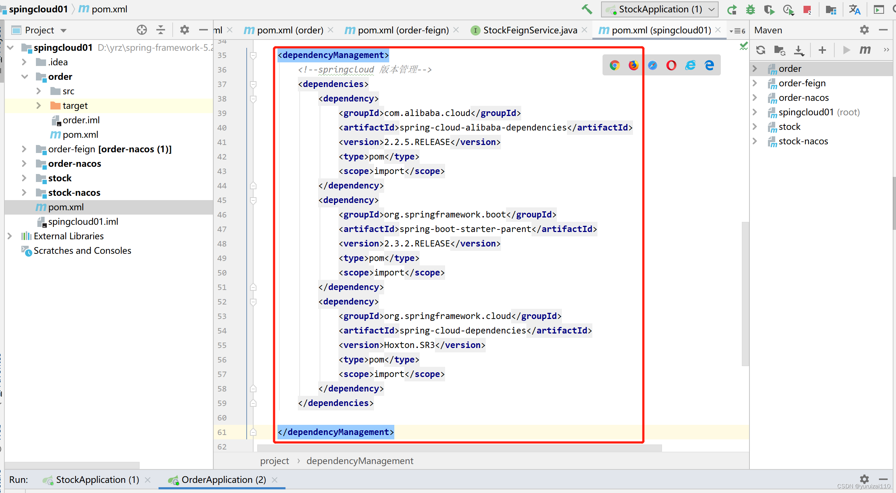The image size is (896, 493).
Task: Fold dependencies block at line 37
Action: (x=253, y=84)
